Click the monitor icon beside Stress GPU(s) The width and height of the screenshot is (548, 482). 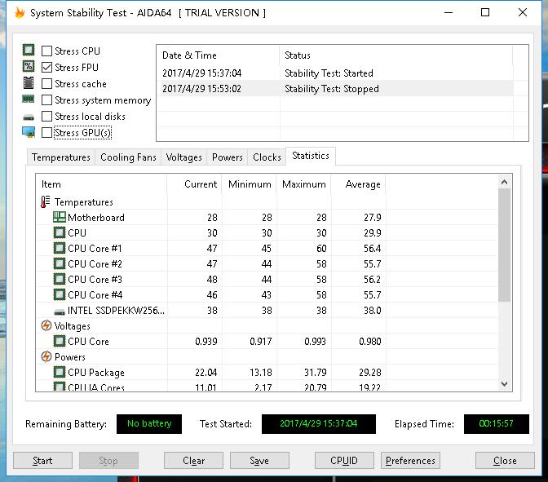pyautogui.click(x=29, y=132)
